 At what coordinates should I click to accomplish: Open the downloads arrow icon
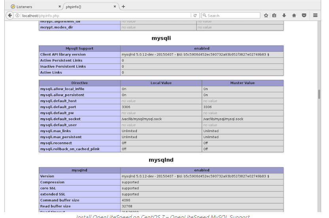point(284,15)
